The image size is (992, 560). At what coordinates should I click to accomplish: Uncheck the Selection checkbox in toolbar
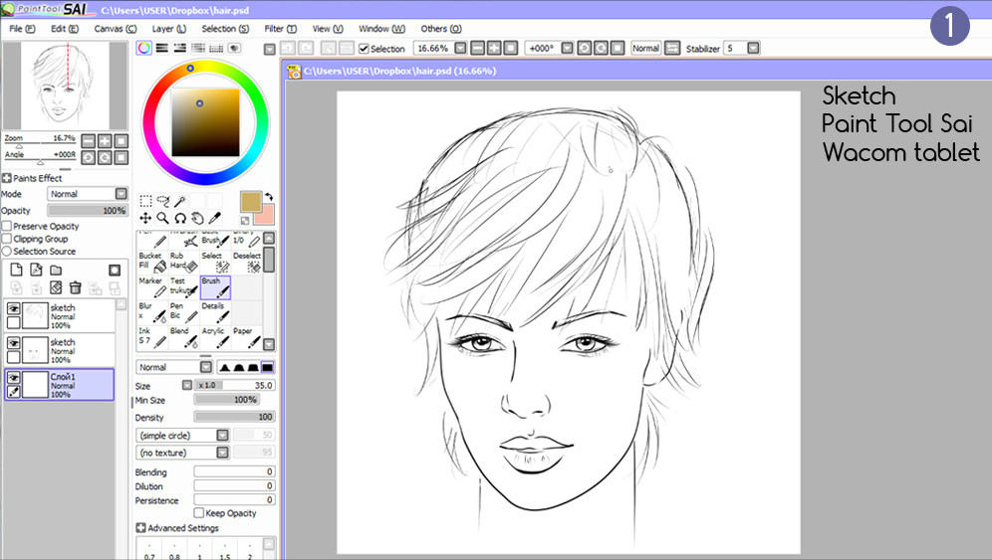(364, 48)
